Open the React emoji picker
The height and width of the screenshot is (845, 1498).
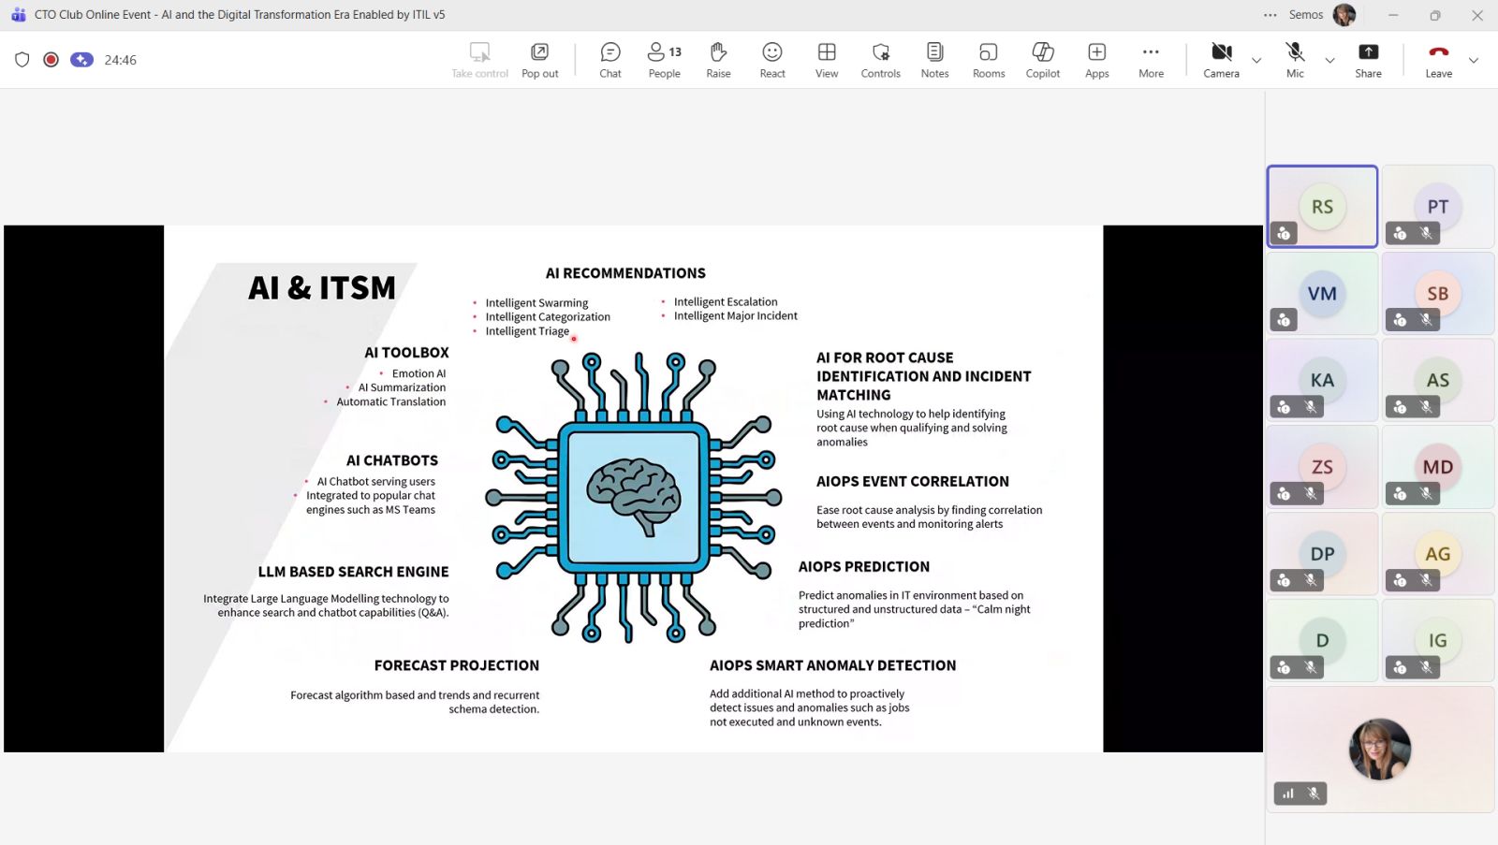772,60
